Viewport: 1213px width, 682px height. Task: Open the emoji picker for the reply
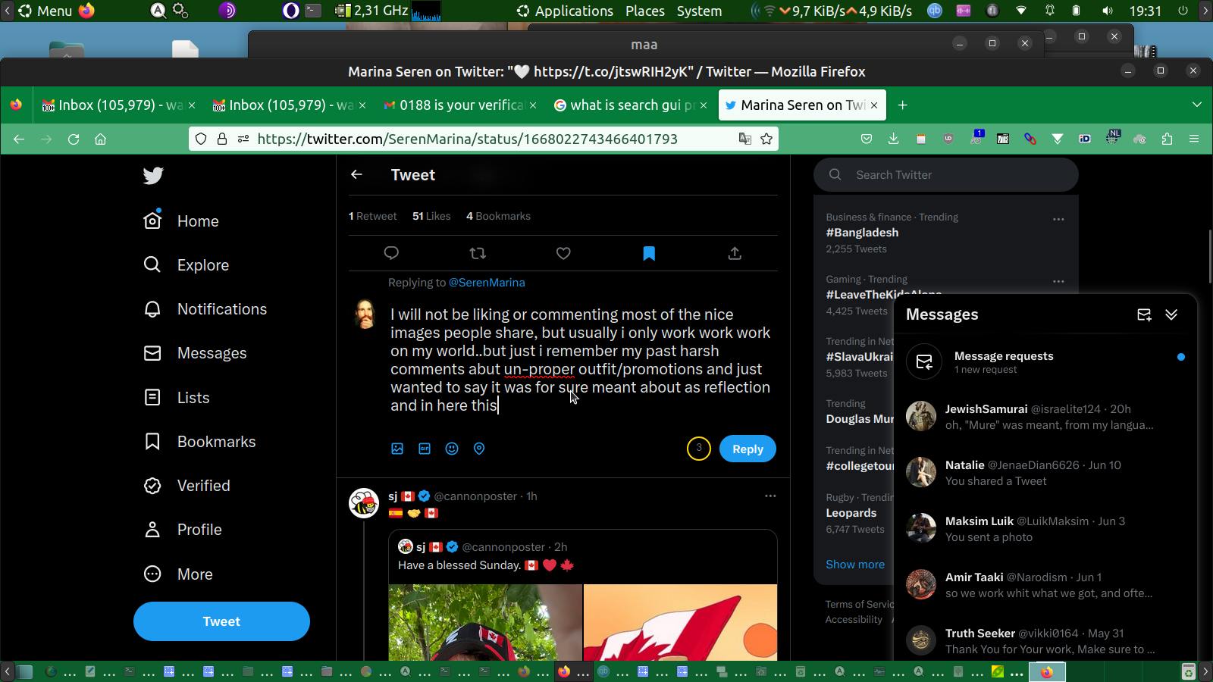[x=452, y=449]
